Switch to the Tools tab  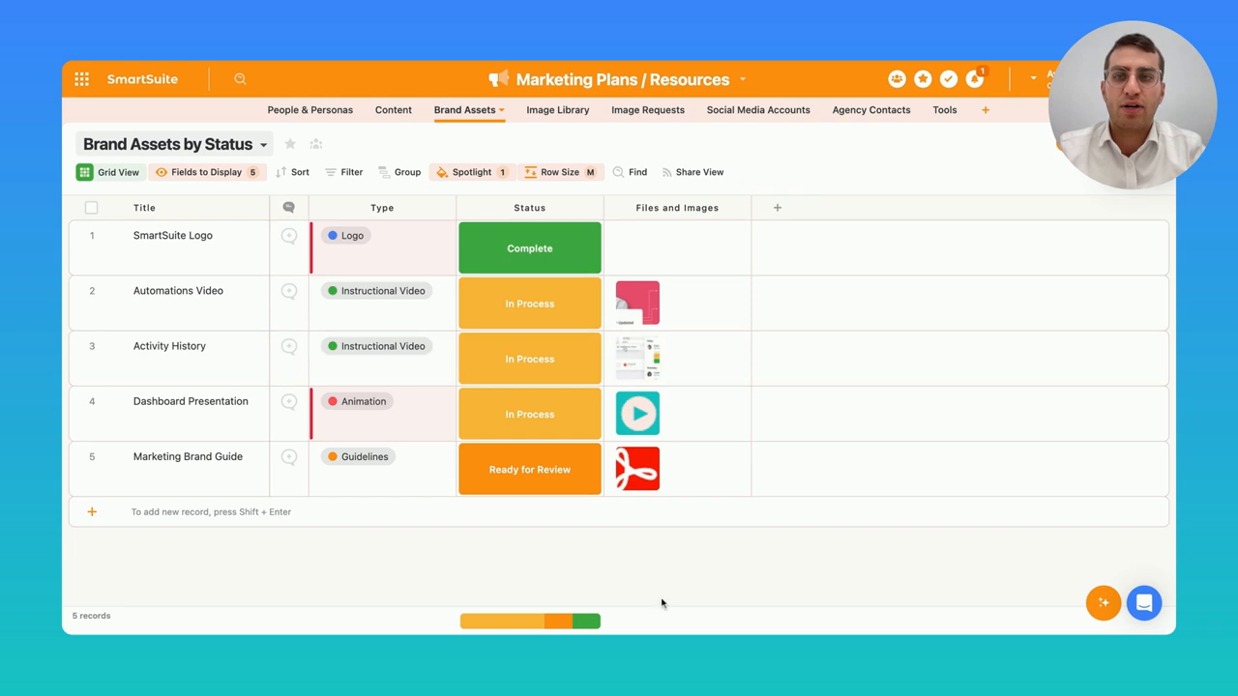click(x=945, y=110)
